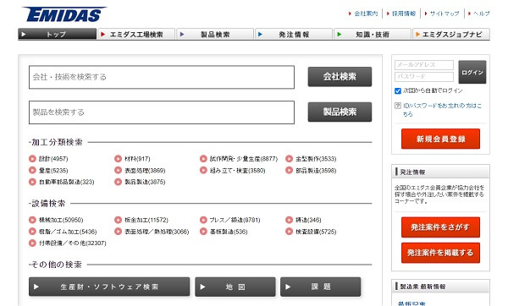Click the red arrow icon beside 基板製造(536)
The height and width of the screenshot is (306, 508).
pyautogui.click(x=203, y=232)
